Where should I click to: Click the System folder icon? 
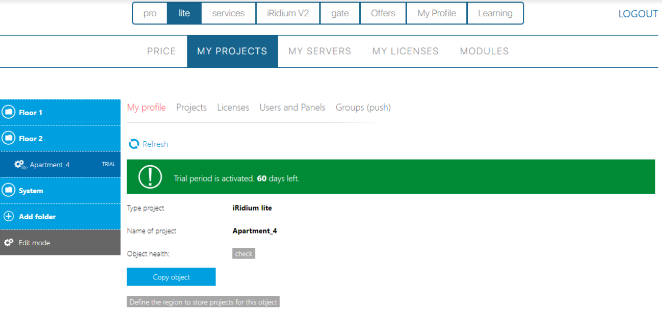pos(9,190)
